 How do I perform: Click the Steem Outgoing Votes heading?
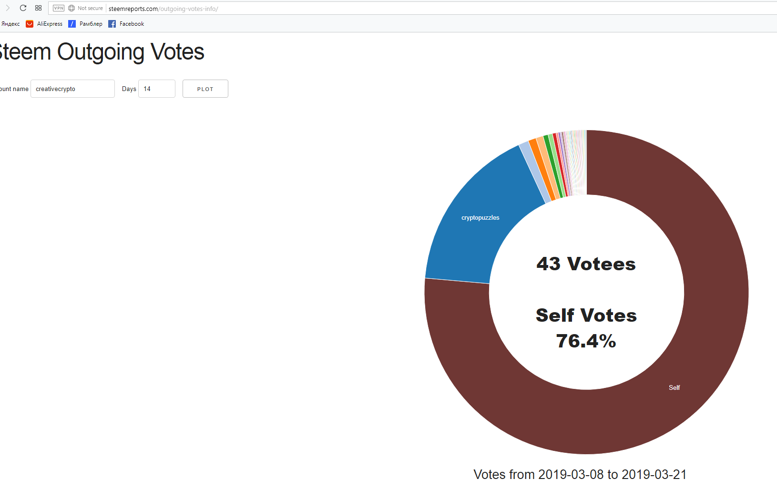(x=102, y=51)
